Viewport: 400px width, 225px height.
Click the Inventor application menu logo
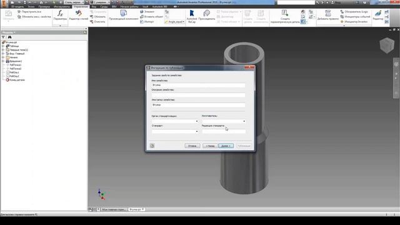pos(4,3)
